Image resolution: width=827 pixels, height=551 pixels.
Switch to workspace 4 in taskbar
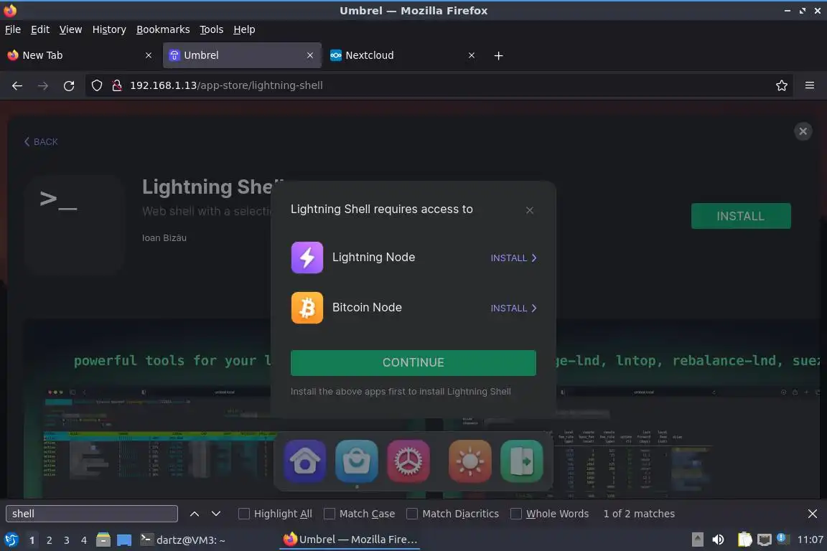[84, 540]
